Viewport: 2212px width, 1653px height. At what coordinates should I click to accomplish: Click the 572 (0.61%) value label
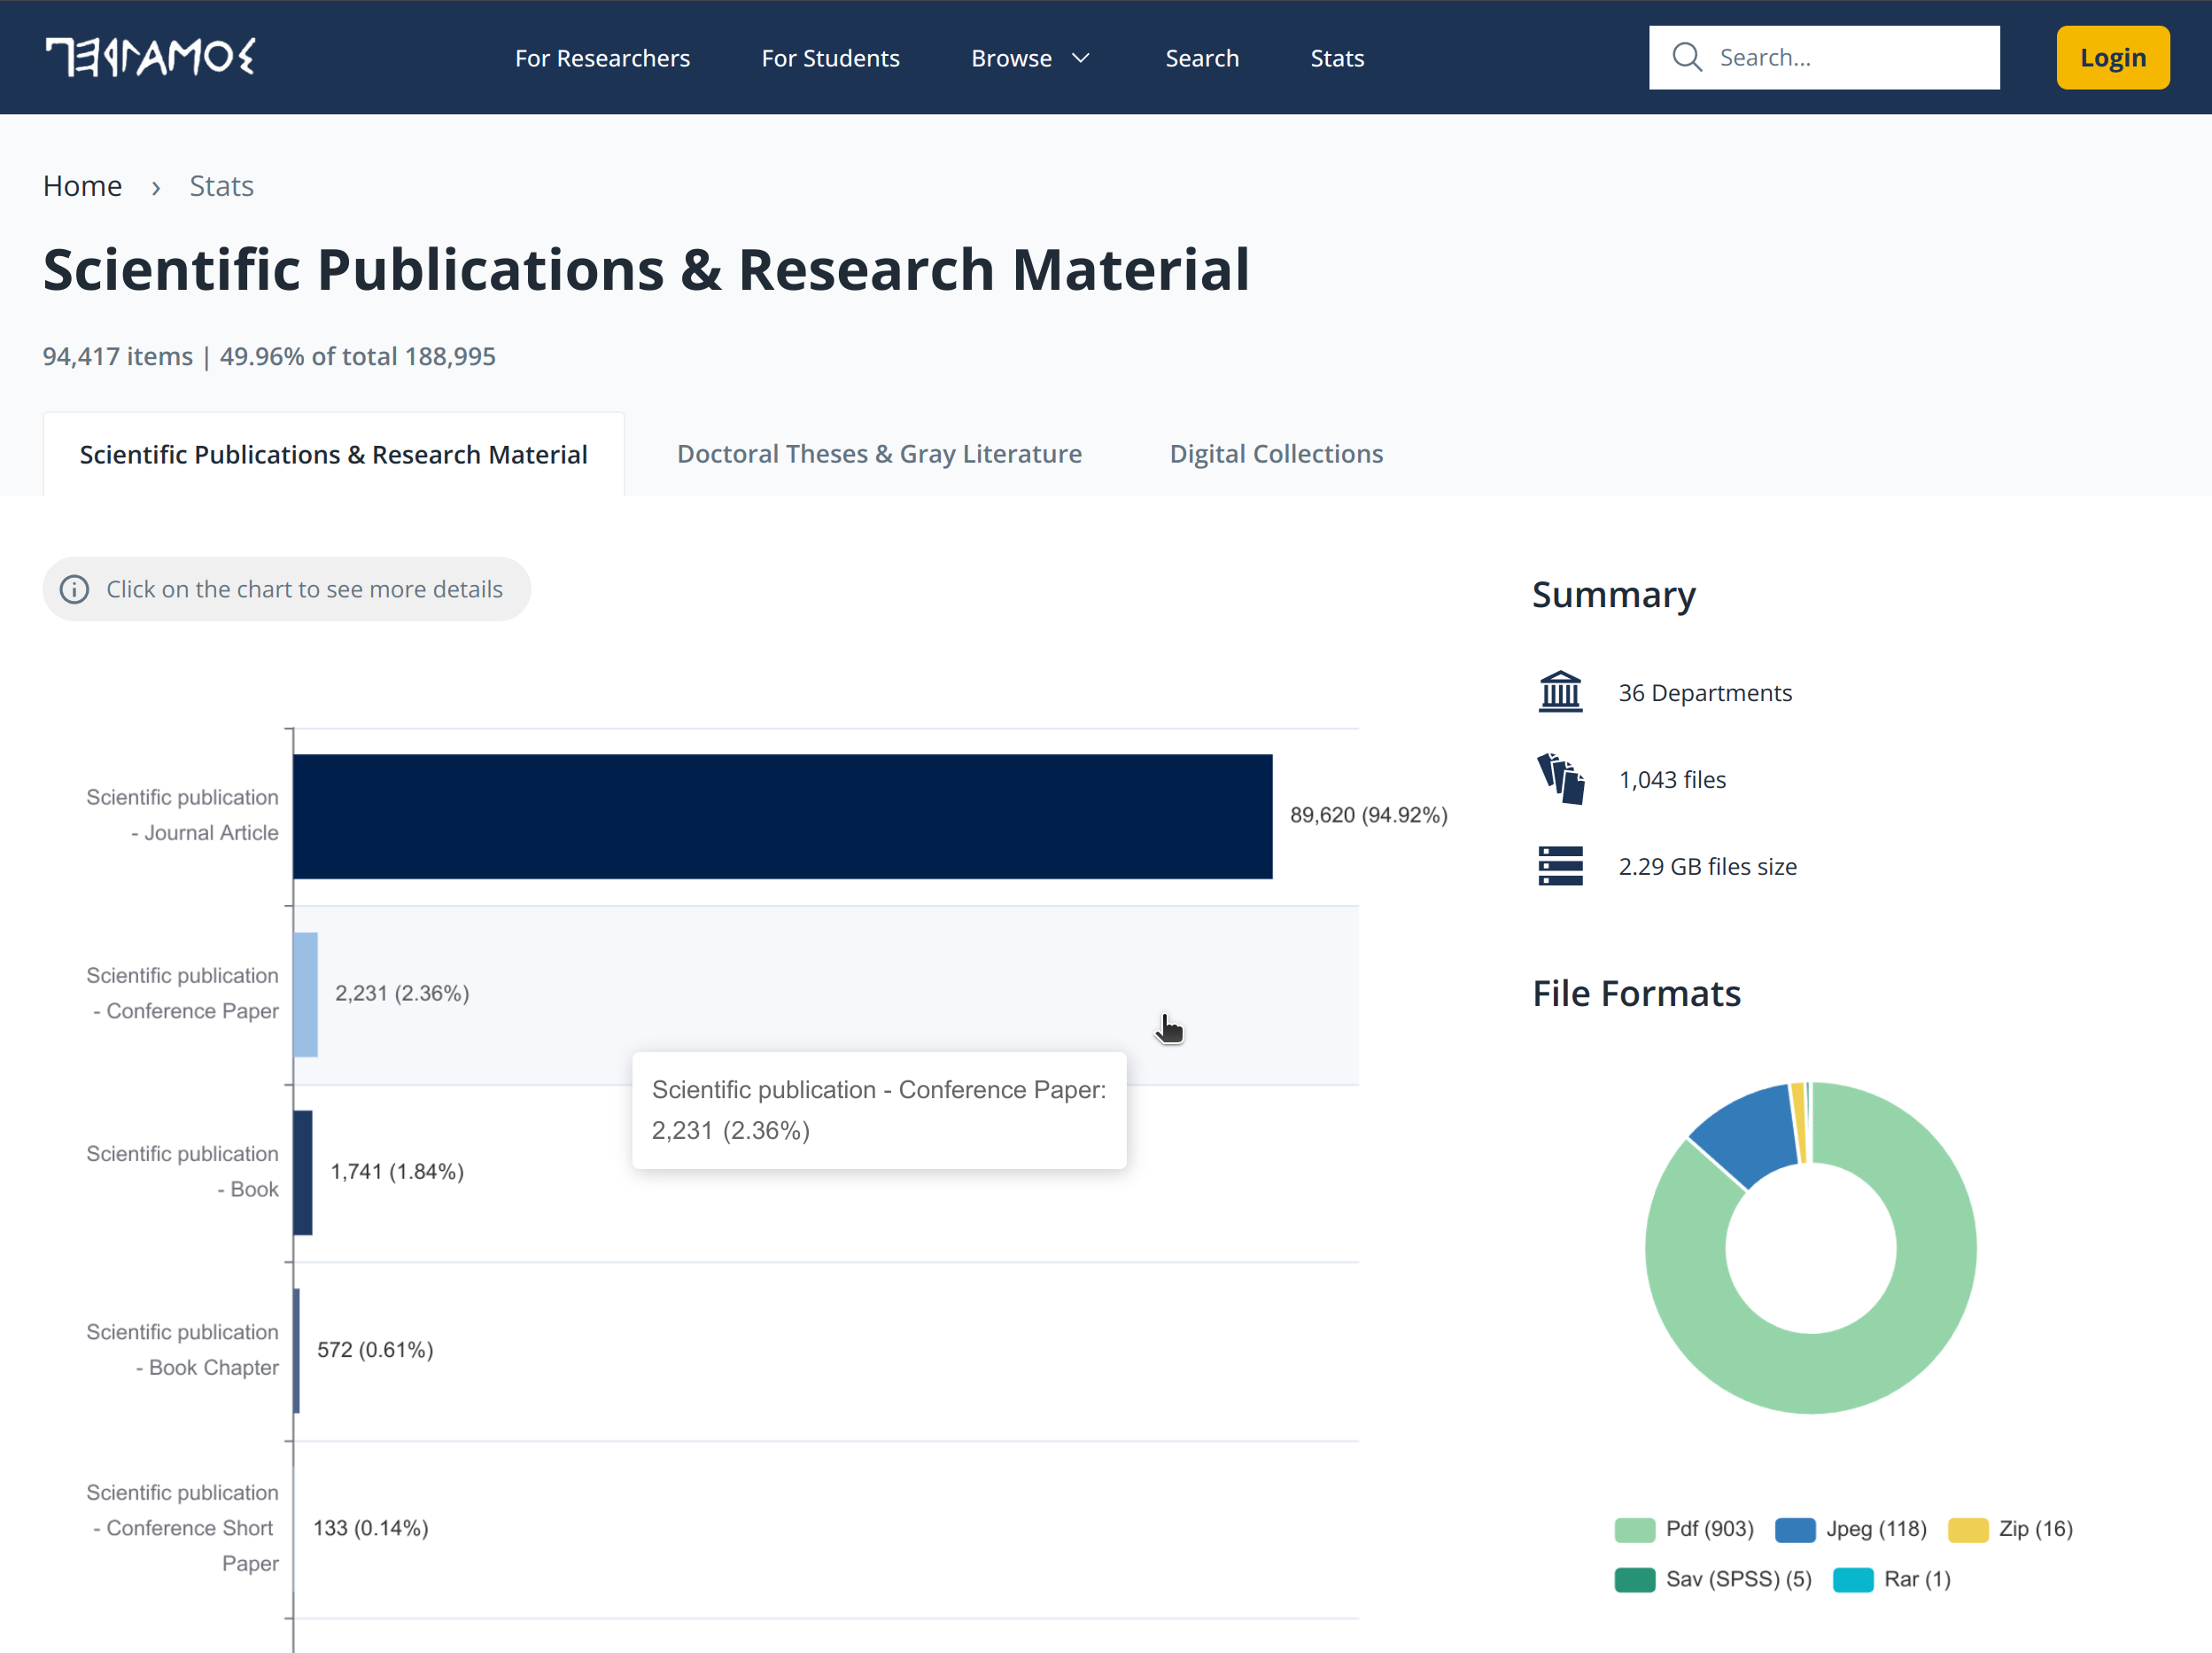point(375,1349)
